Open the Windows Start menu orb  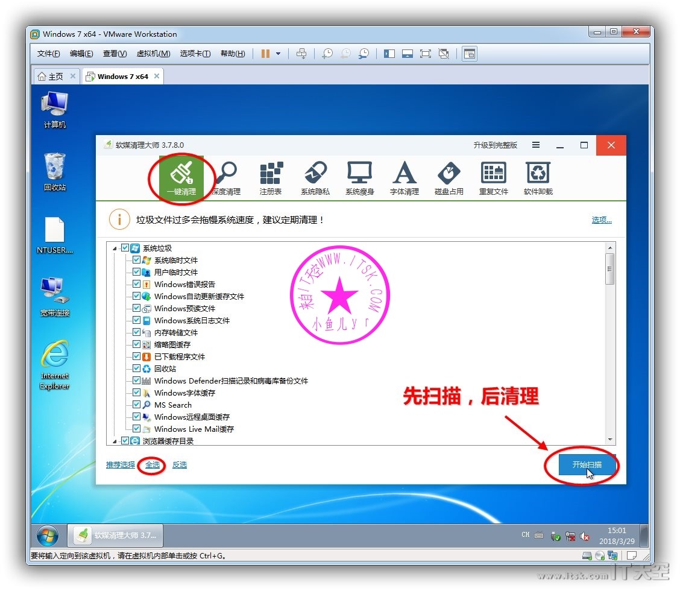48,535
